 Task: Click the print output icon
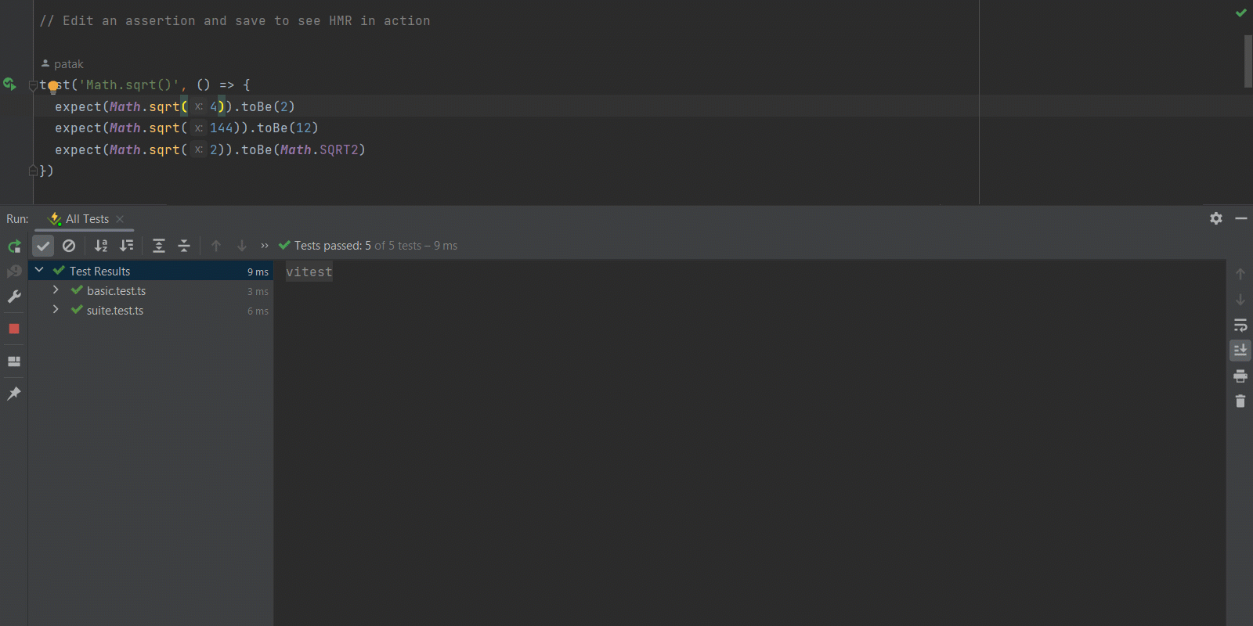click(x=1240, y=376)
